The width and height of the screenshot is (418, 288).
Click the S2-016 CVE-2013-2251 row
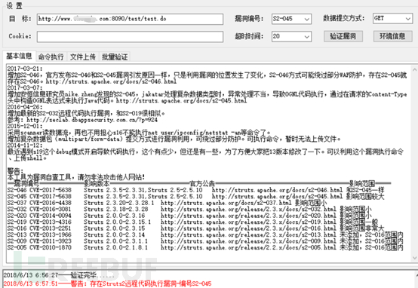[x=196, y=228]
